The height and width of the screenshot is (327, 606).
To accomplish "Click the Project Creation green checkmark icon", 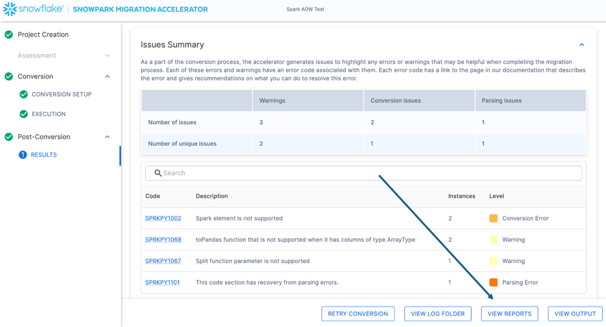I will coord(8,35).
